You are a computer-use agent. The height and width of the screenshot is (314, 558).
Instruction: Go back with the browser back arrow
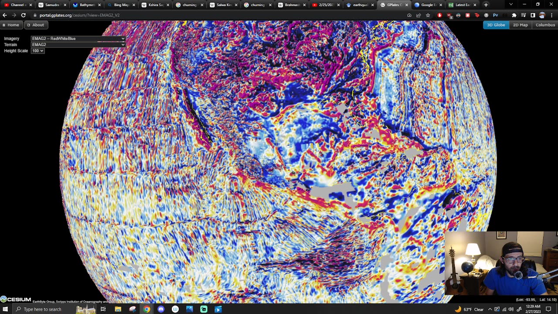coord(5,15)
